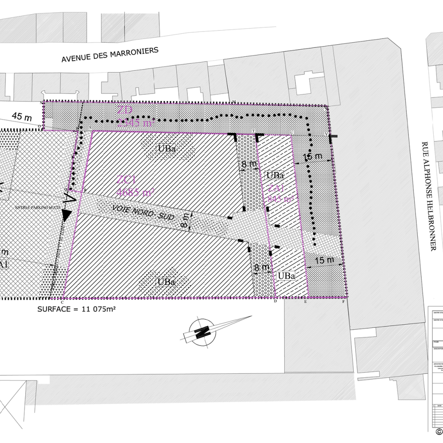Viewport: 443px width, 443px height.
Task: Click the ZD 2545 m² zone label
Action: [x=136, y=117]
